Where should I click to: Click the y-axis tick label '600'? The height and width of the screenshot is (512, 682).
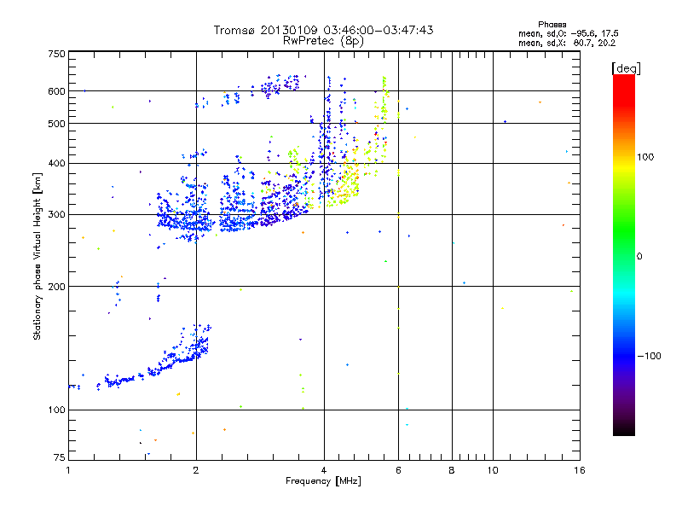click(56, 91)
